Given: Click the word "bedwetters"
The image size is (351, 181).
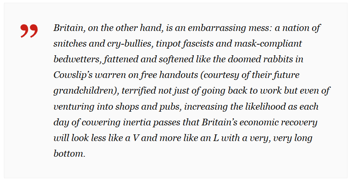Looking at the screenshot, I should click(x=76, y=60).
